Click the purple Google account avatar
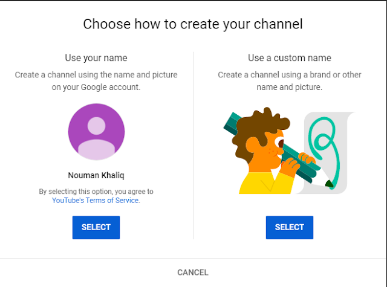This screenshot has height=287, width=387. (97, 132)
